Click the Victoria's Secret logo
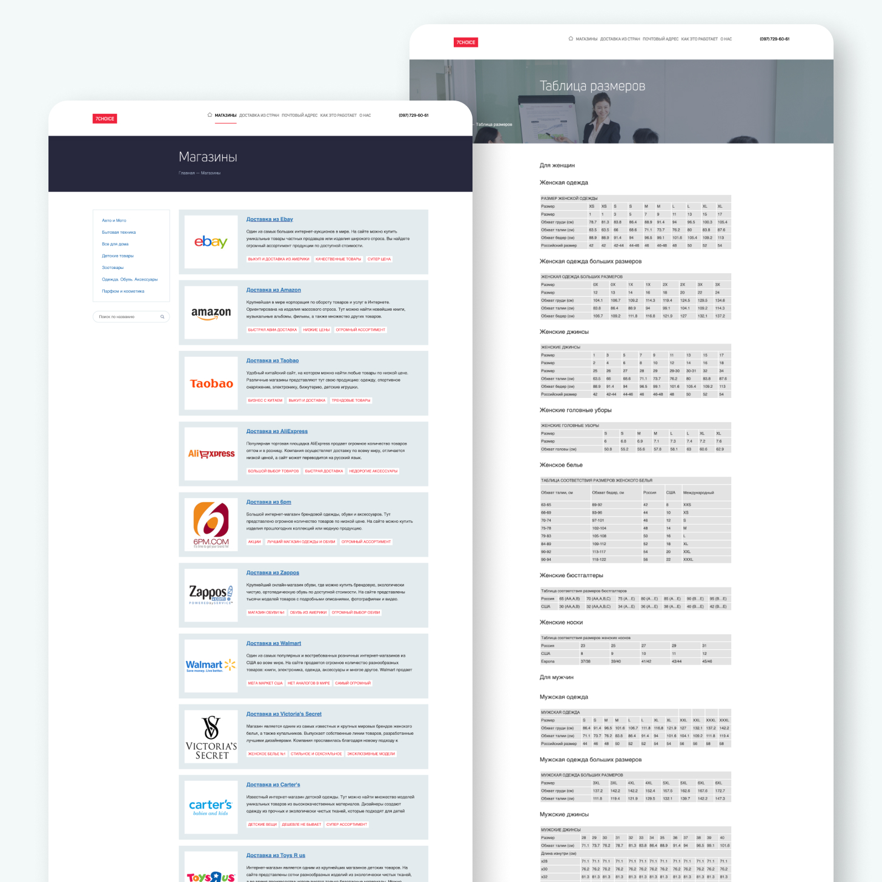 coord(211,737)
